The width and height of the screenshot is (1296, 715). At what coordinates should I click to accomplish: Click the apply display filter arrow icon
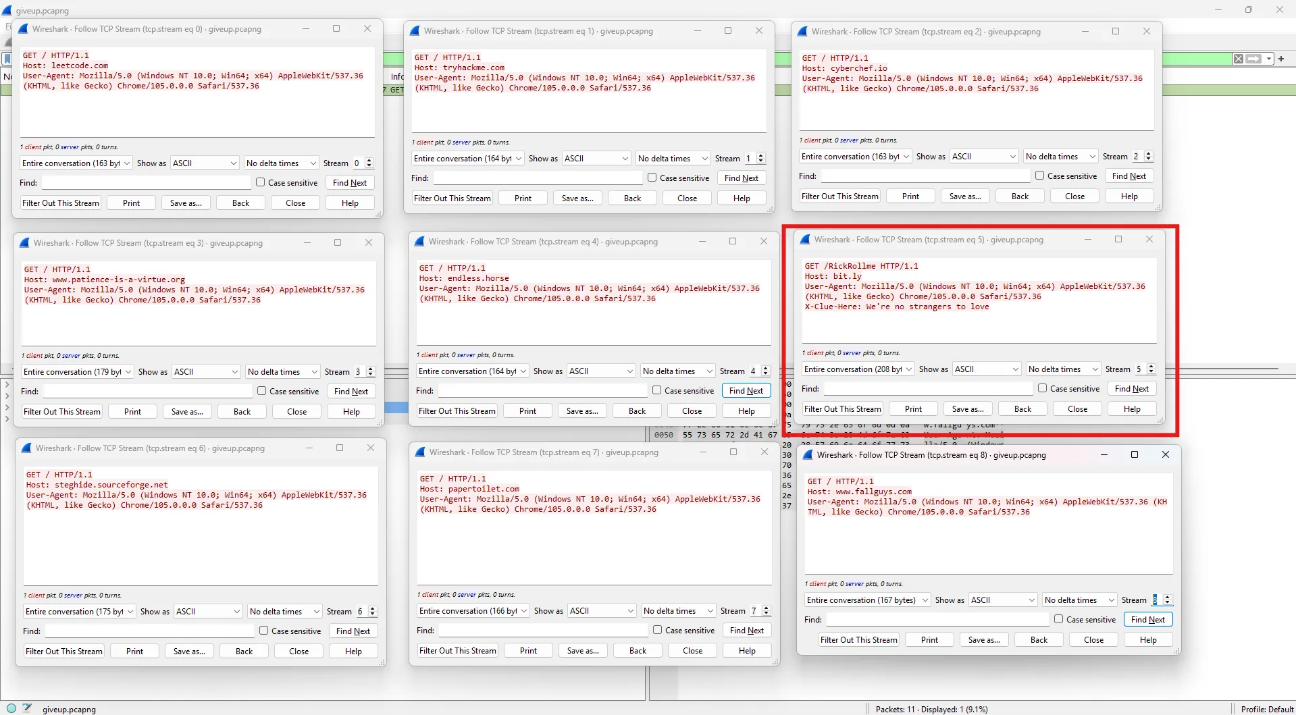[1253, 59]
